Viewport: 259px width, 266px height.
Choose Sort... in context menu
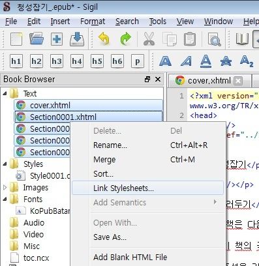(148, 174)
